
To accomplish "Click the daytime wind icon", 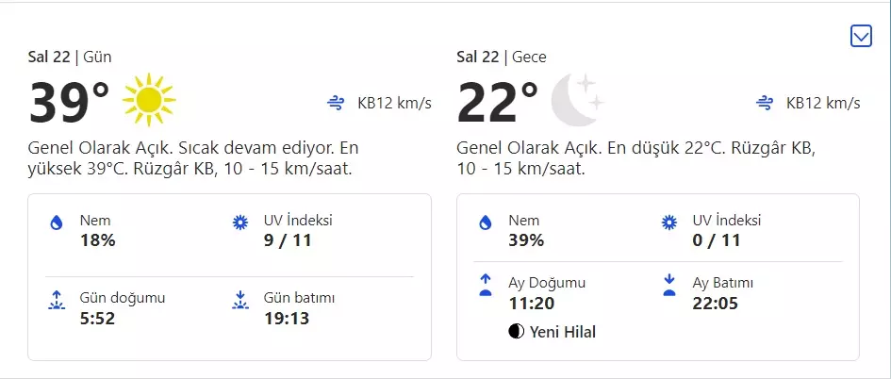I will (335, 103).
